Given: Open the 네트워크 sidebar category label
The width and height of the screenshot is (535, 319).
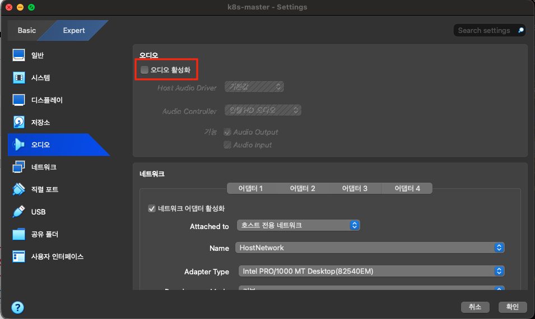Looking at the screenshot, I should pos(44,168).
